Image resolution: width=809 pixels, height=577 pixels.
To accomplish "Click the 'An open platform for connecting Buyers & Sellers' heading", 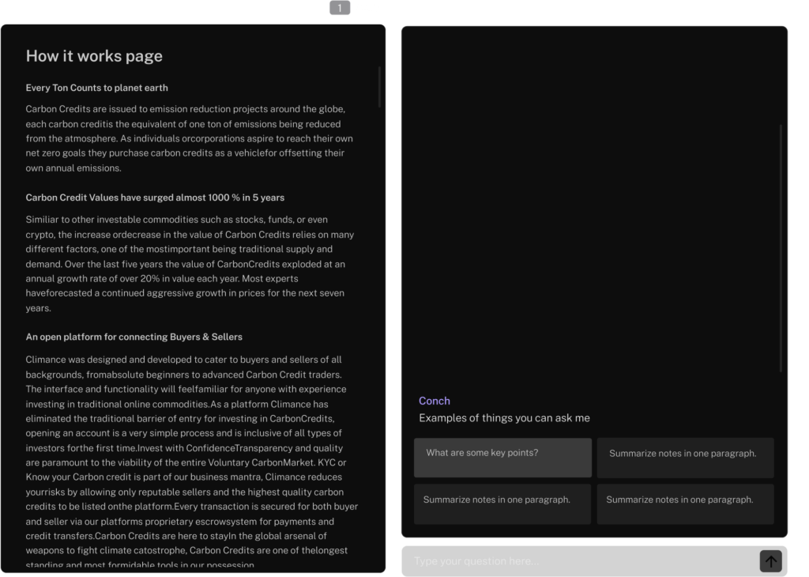I will coord(134,337).
